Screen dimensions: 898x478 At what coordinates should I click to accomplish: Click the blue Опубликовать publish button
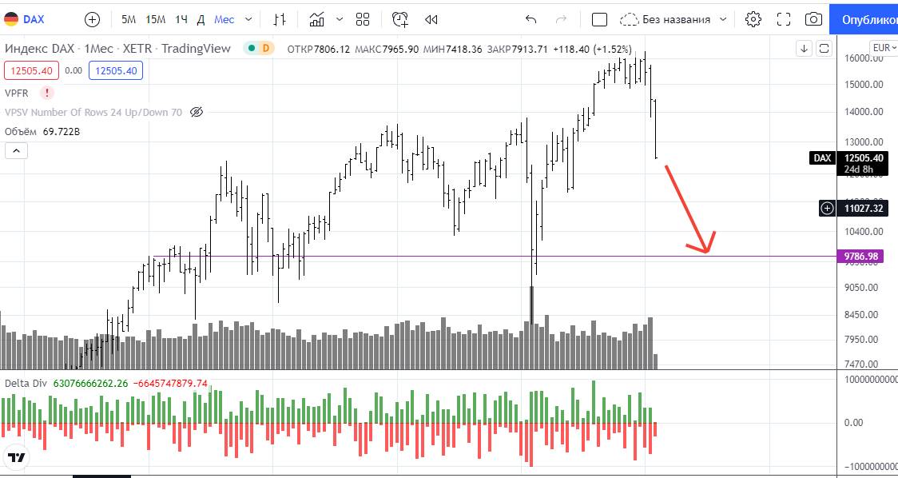864,19
